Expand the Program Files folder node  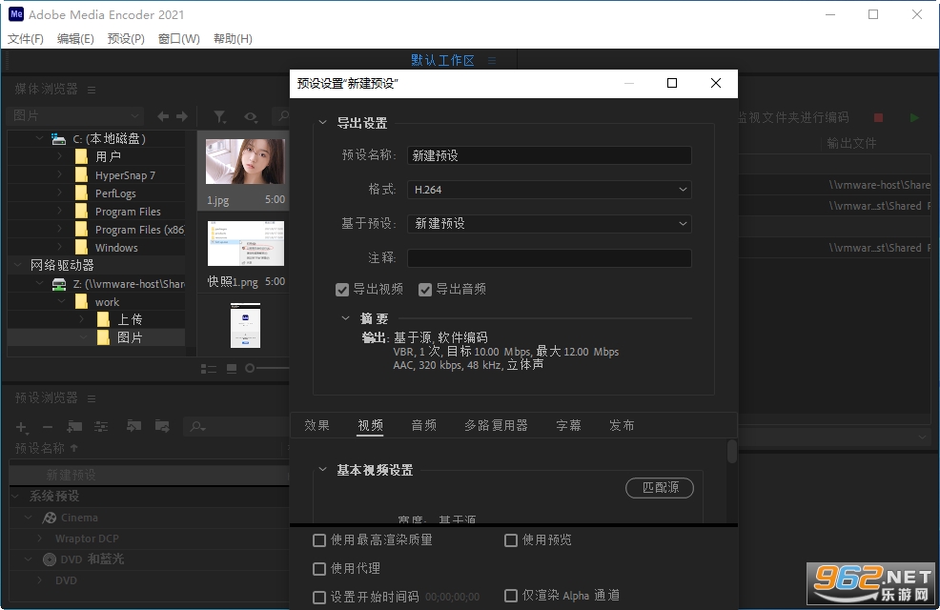(x=60, y=211)
